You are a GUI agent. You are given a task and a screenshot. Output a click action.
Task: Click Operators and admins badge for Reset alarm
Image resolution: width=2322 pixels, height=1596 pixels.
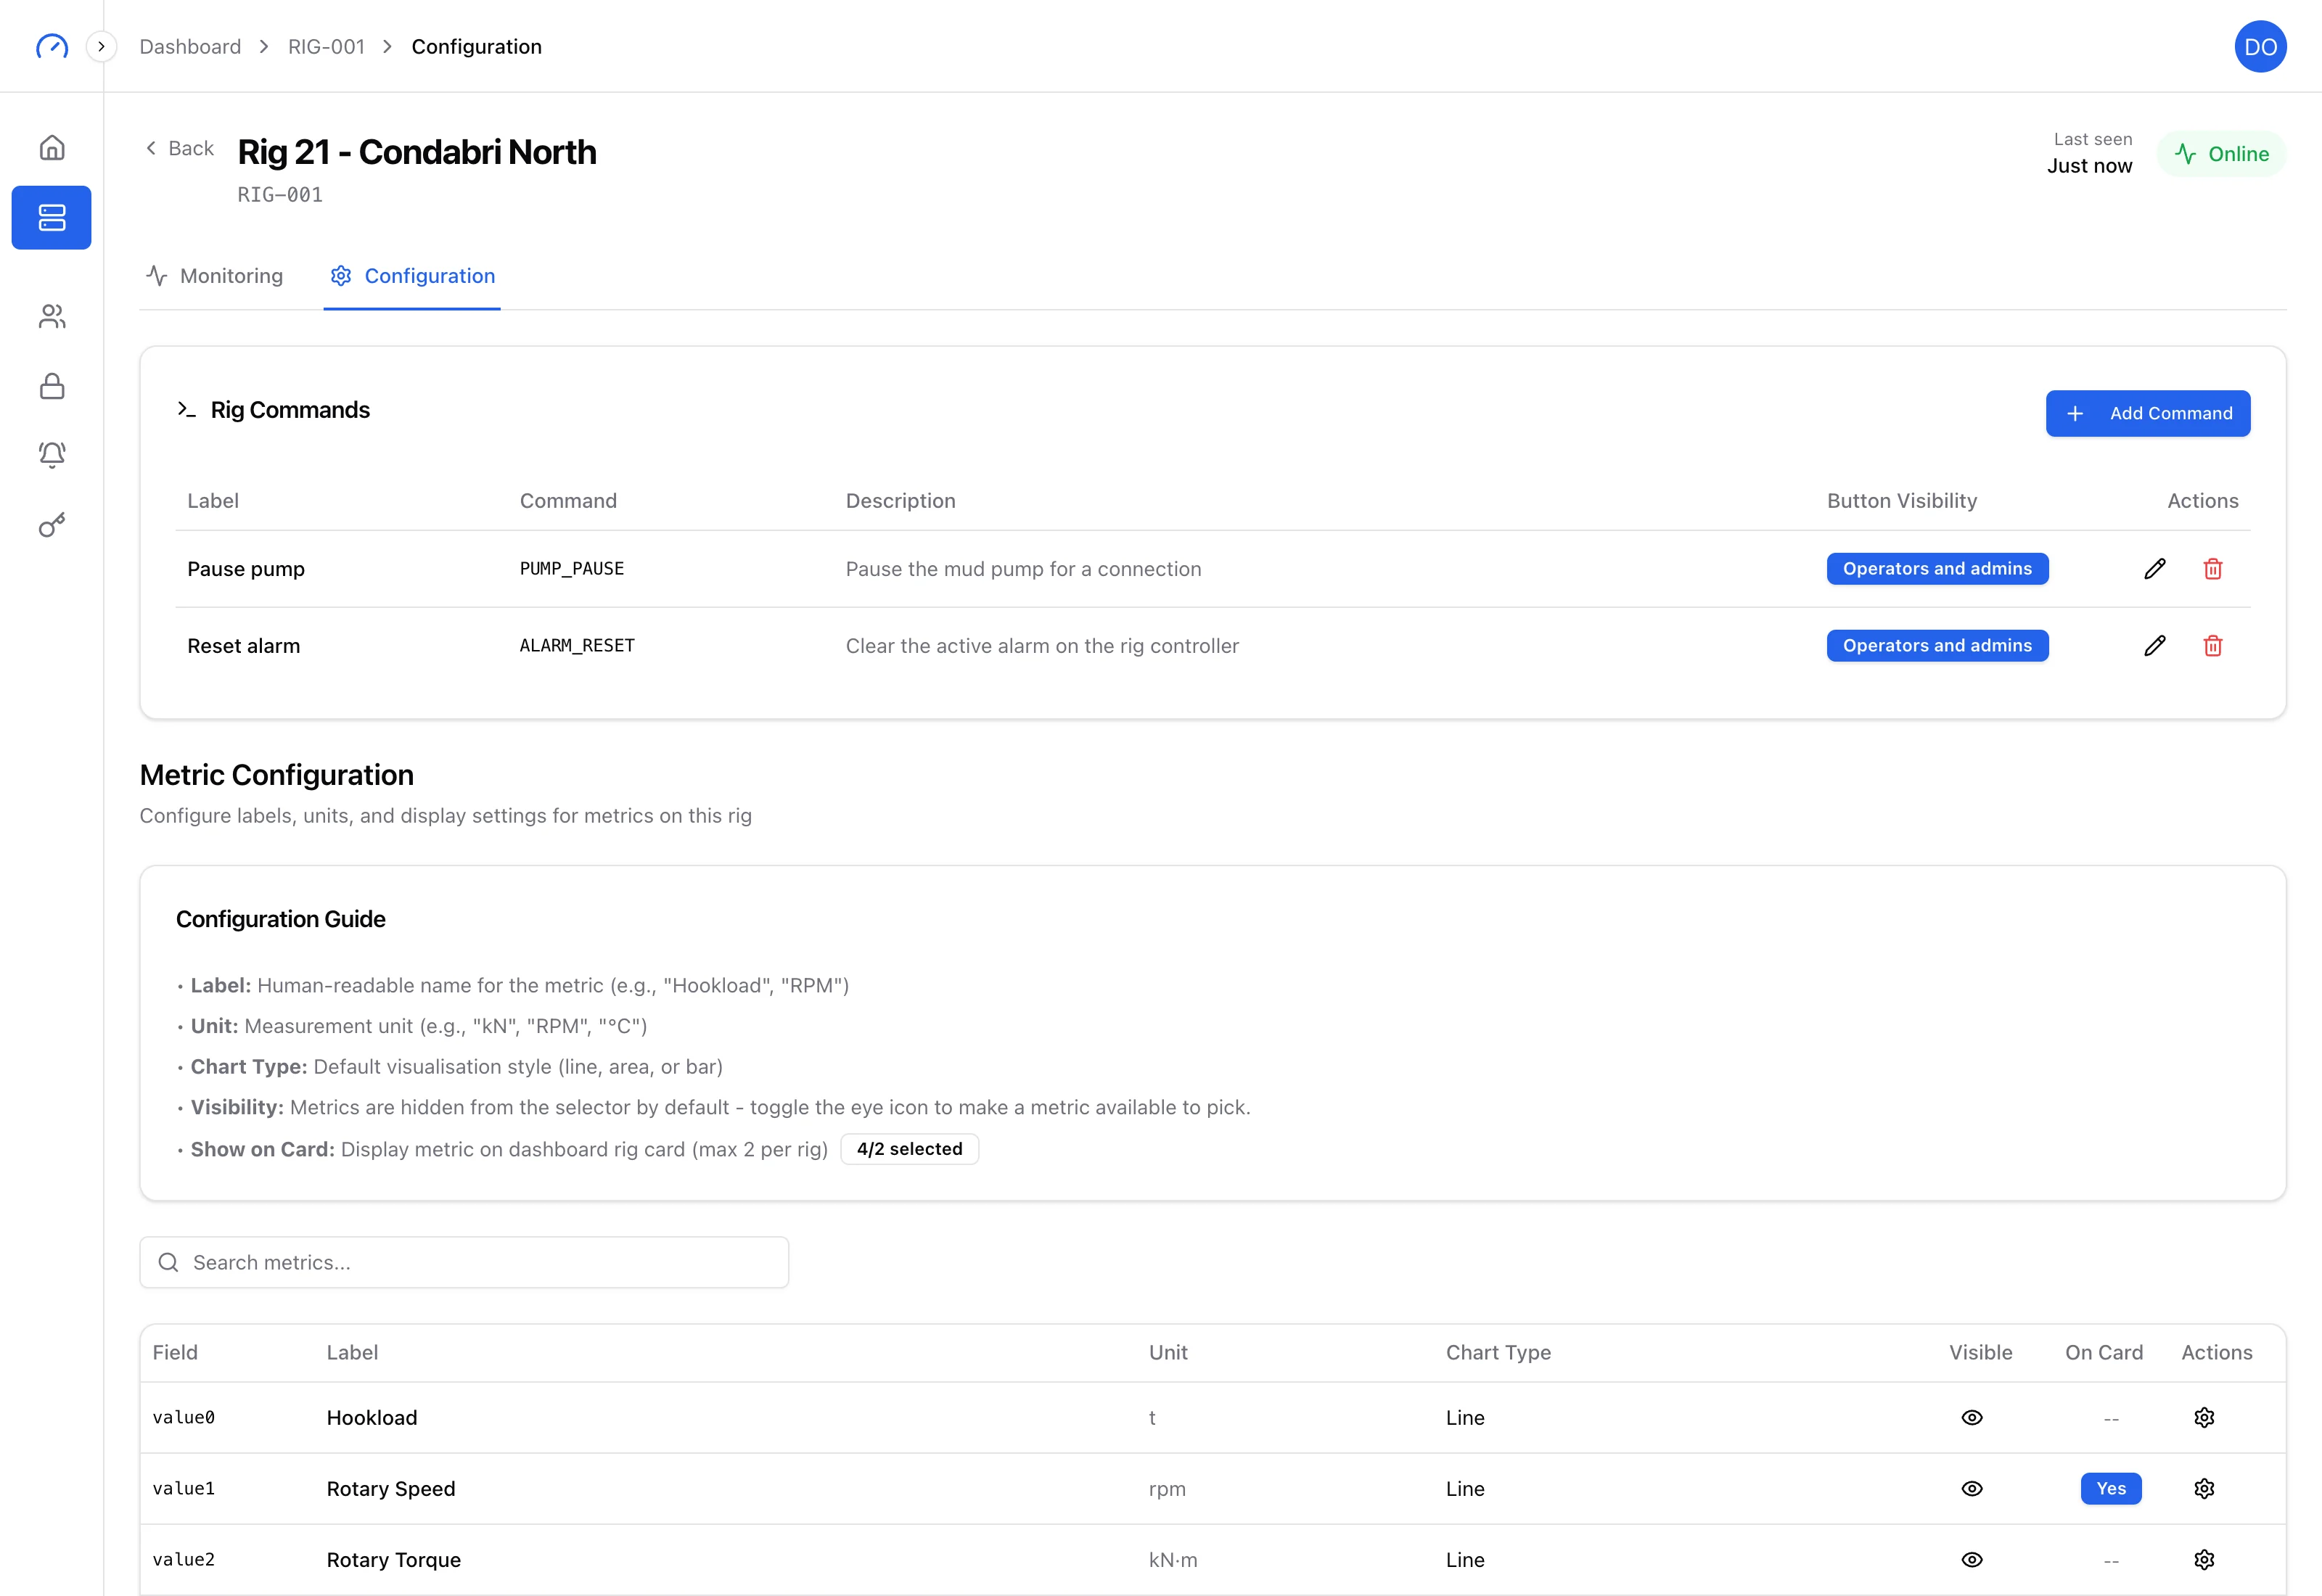pyautogui.click(x=1938, y=646)
